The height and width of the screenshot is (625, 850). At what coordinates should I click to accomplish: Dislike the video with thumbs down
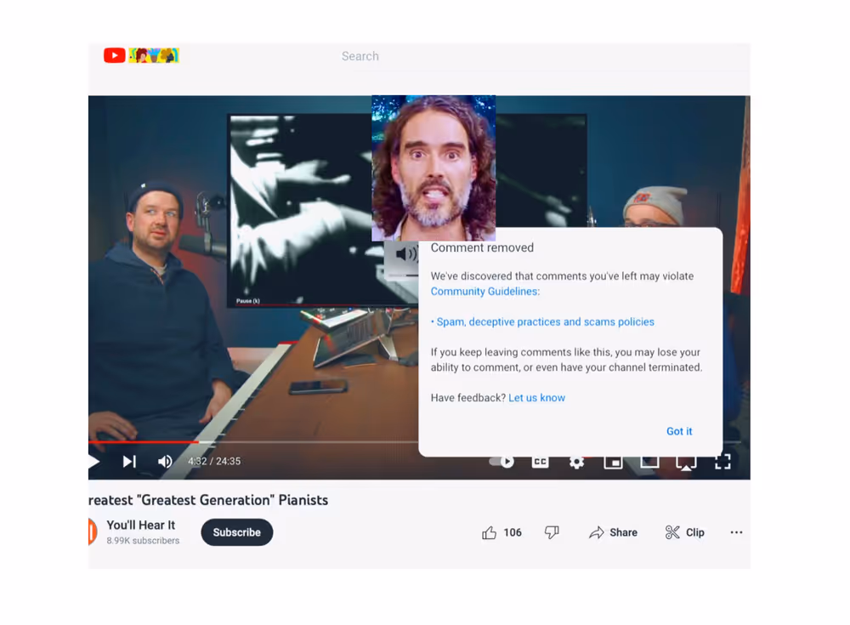(x=552, y=532)
